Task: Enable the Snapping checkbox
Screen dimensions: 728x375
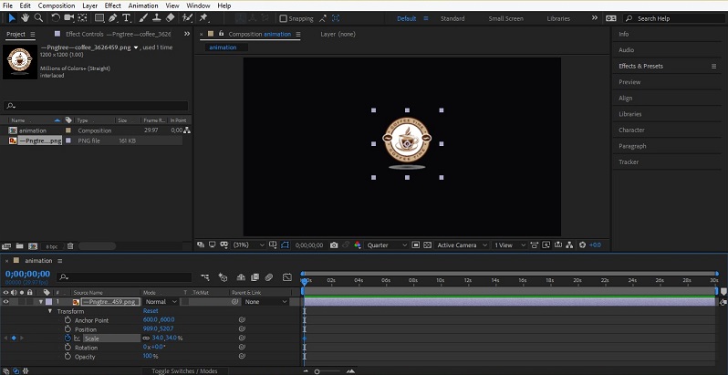Action: click(x=283, y=18)
